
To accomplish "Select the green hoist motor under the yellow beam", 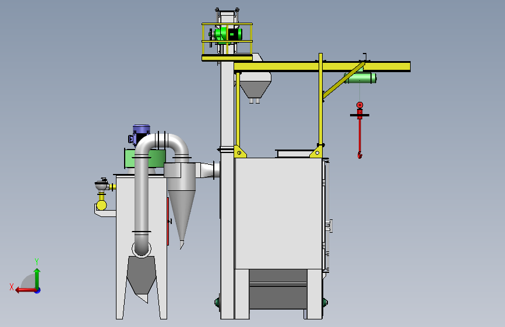I will tap(360, 78).
